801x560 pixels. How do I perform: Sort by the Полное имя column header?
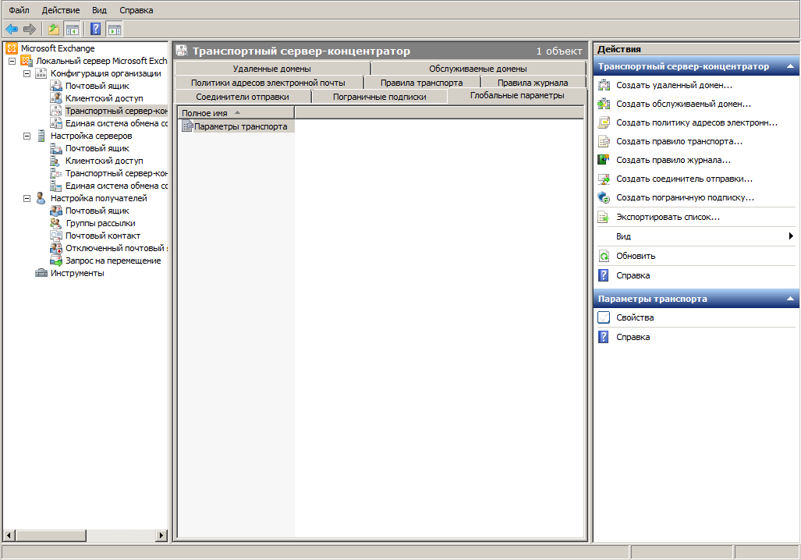236,113
